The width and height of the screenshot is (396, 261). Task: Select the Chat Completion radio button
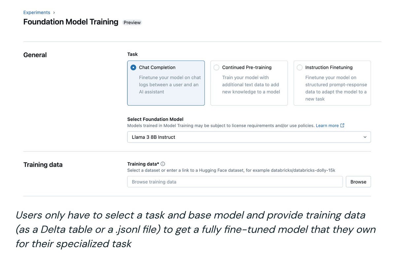(133, 67)
